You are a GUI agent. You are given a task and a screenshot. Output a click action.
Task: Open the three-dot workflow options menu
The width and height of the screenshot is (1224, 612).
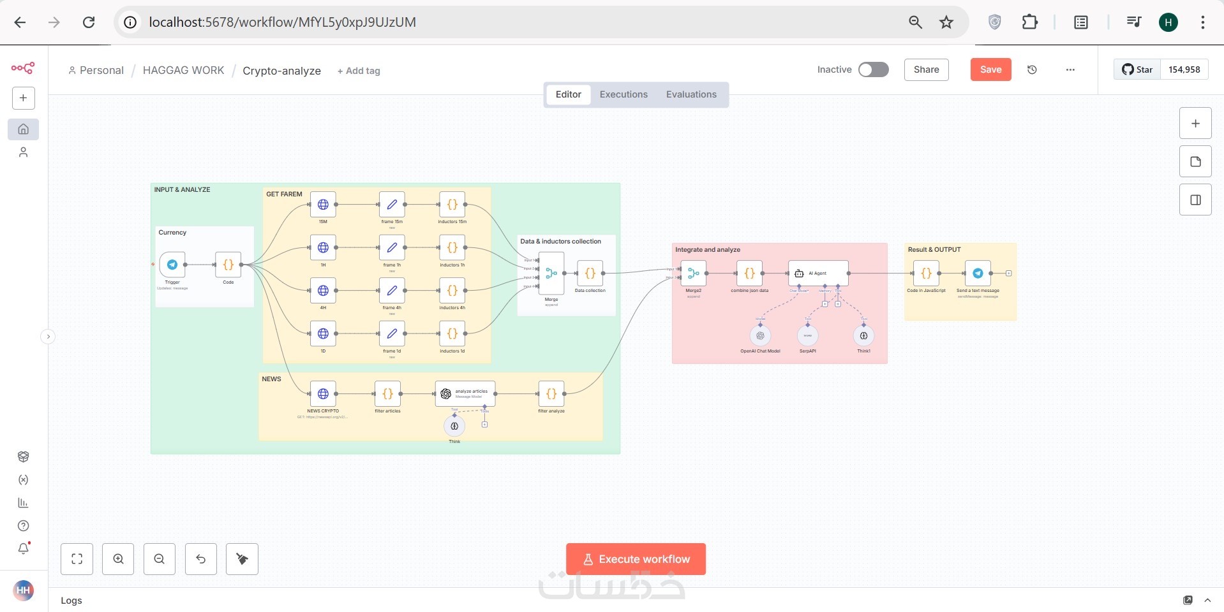[x=1070, y=69]
